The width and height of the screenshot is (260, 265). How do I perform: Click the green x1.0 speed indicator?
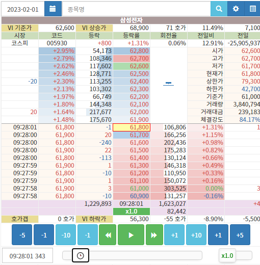pos(132,211)
